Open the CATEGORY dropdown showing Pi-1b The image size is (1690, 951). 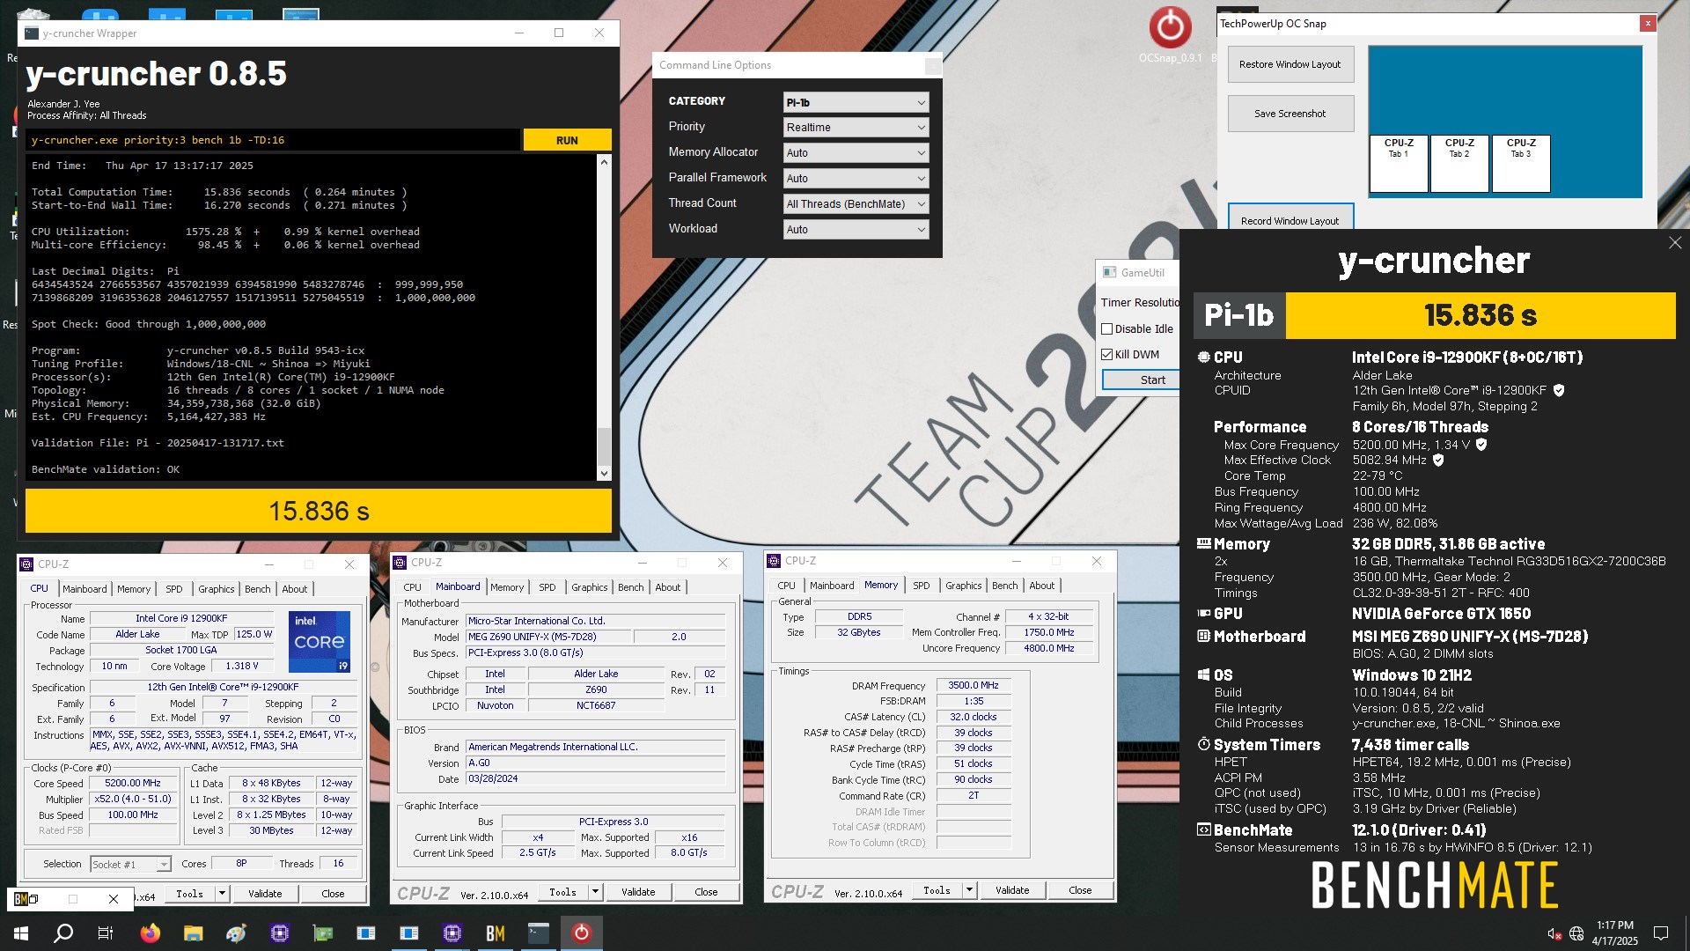(856, 102)
